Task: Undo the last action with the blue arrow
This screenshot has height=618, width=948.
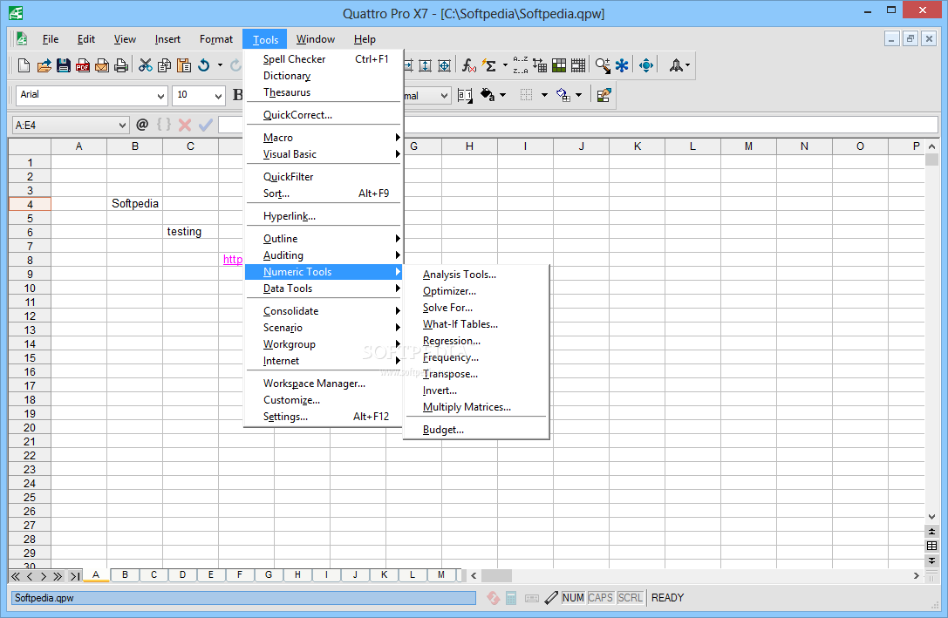Action: click(204, 65)
